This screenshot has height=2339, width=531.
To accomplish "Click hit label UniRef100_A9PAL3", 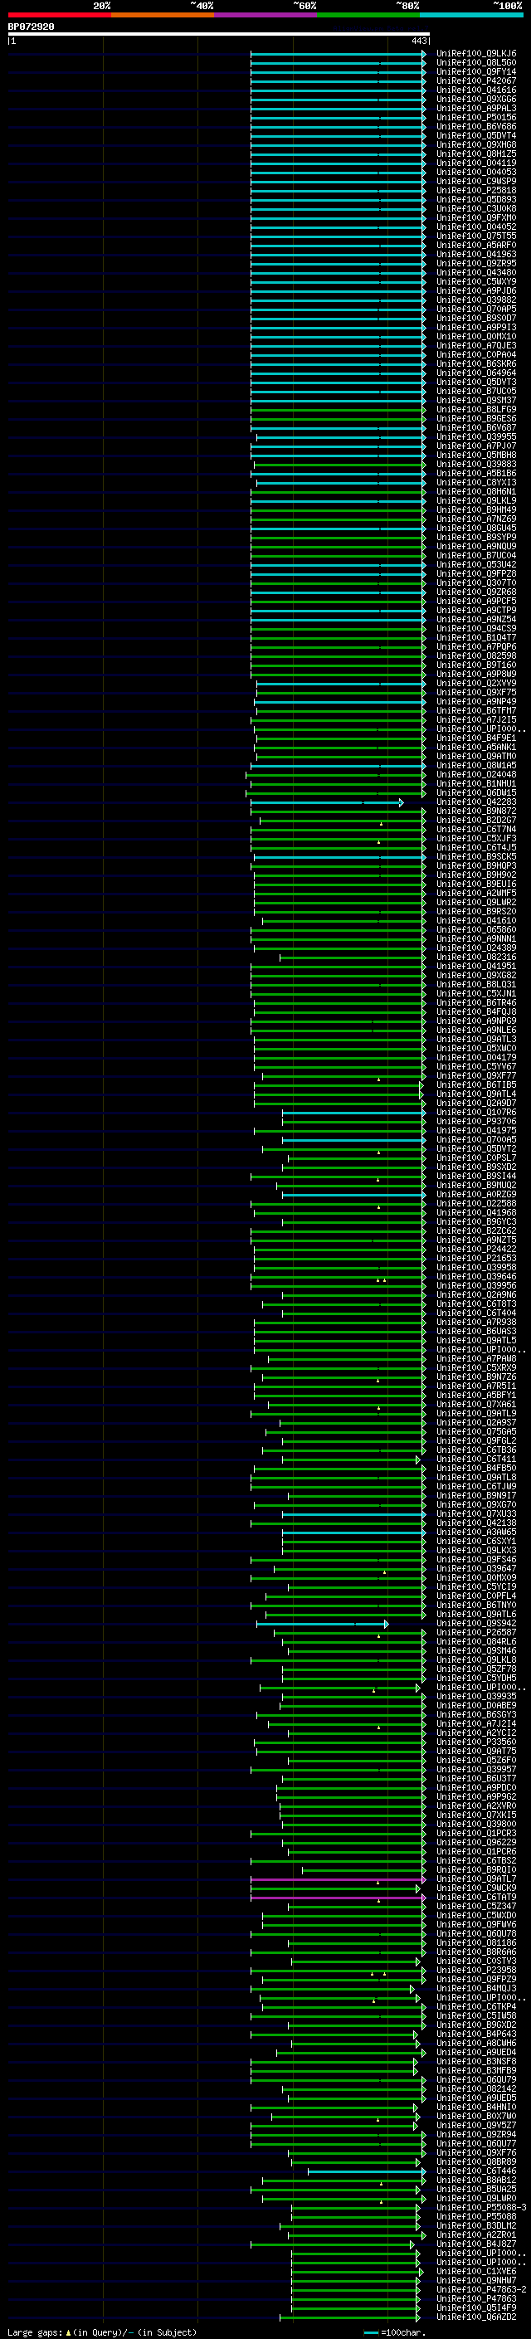I will coord(476,108).
